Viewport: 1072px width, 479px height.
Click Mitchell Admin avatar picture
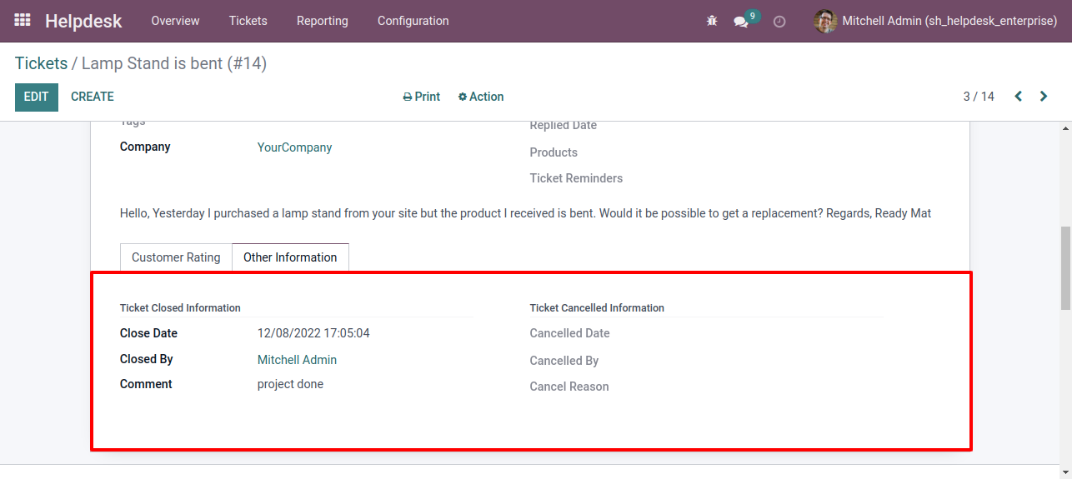tap(825, 21)
